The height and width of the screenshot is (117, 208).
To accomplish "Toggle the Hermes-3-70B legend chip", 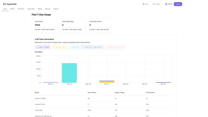I will tap(59, 47).
